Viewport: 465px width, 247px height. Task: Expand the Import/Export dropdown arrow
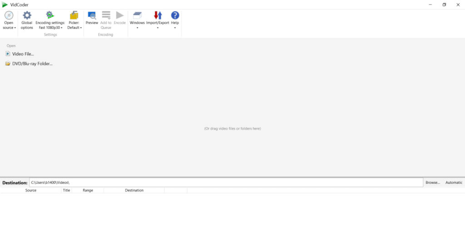pyautogui.click(x=158, y=28)
